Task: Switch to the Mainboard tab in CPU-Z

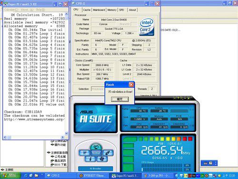Action: tap(99, 10)
